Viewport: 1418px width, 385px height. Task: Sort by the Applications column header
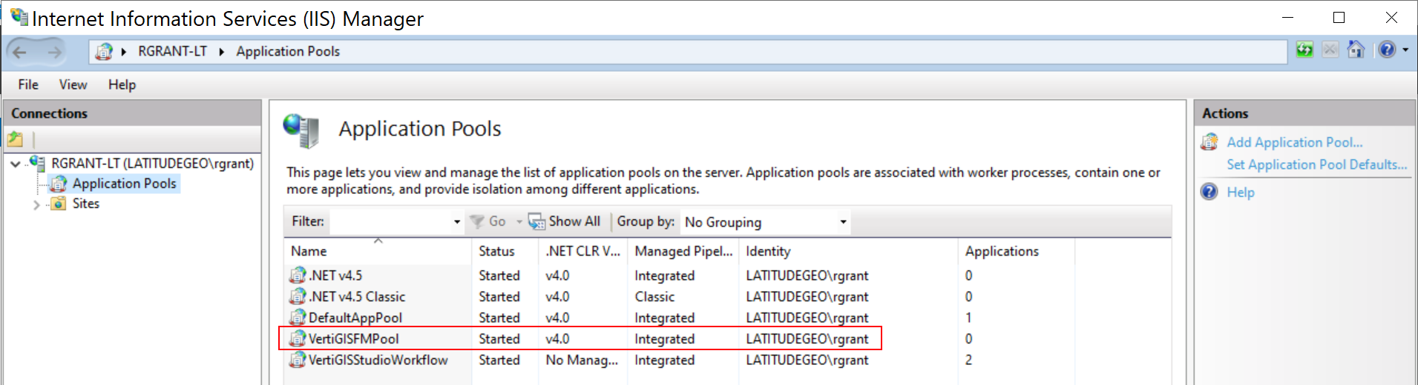coord(1017,251)
